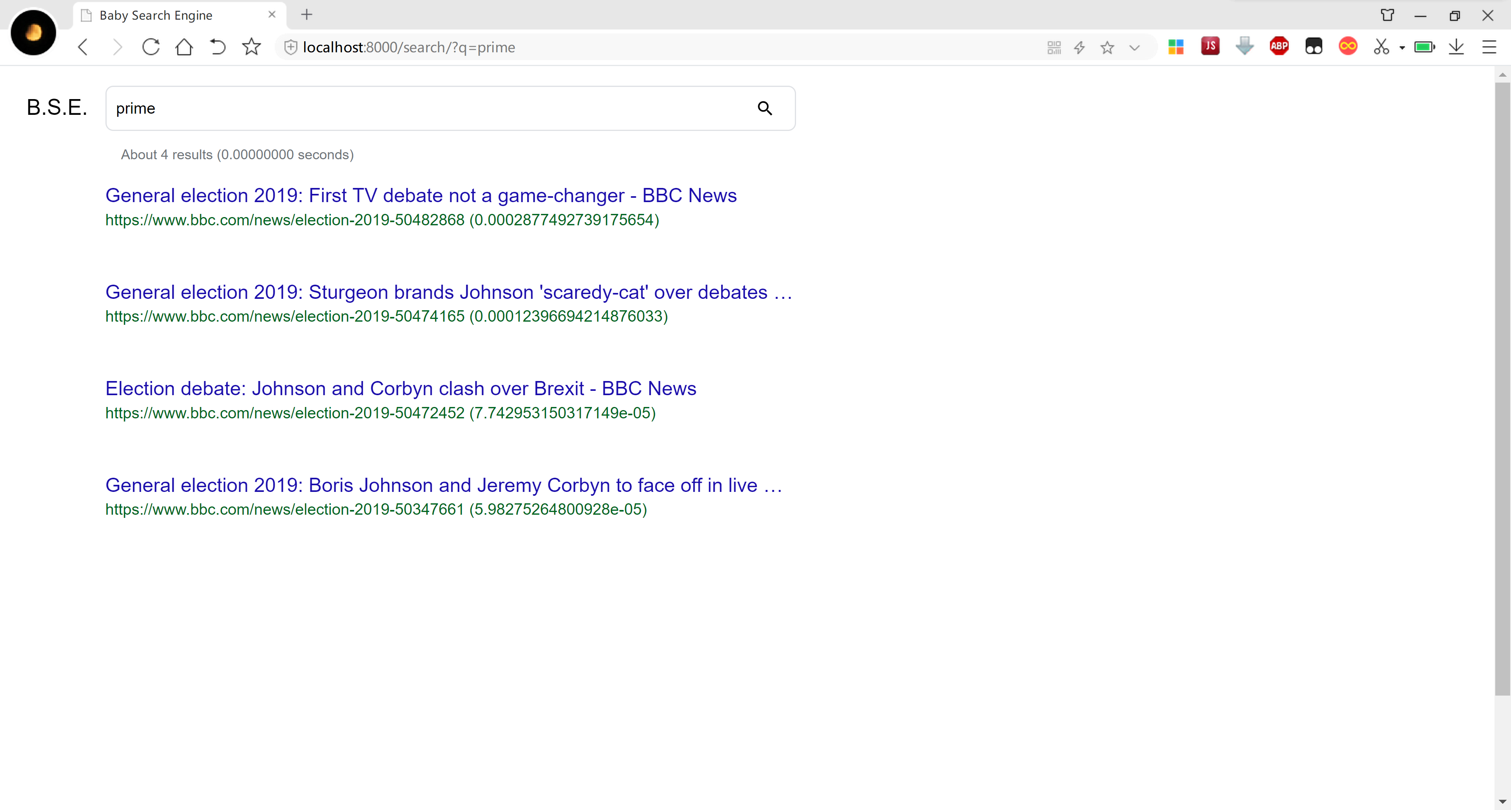
Task: Expand dropdown arrow next to scissors
Action: (x=1402, y=48)
